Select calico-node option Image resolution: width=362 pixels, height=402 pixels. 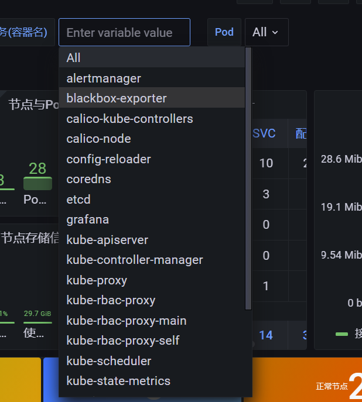(x=152, y=139)
